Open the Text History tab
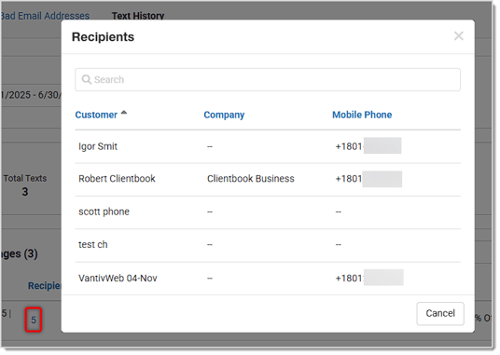The image size is (500, 355). click(139, 15)
